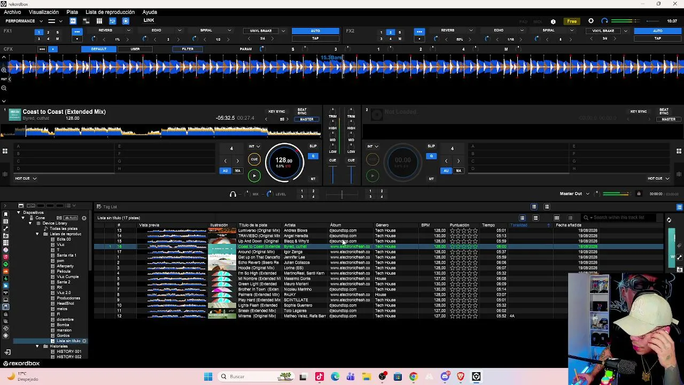Open the Archivo menu

pos(12,12)
